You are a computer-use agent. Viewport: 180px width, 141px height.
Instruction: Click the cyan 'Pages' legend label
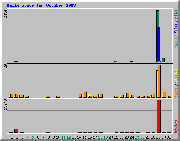click(176, 43)
